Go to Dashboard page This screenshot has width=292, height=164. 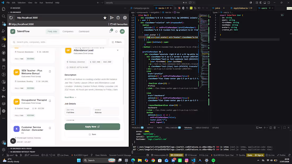click(84, 32)
